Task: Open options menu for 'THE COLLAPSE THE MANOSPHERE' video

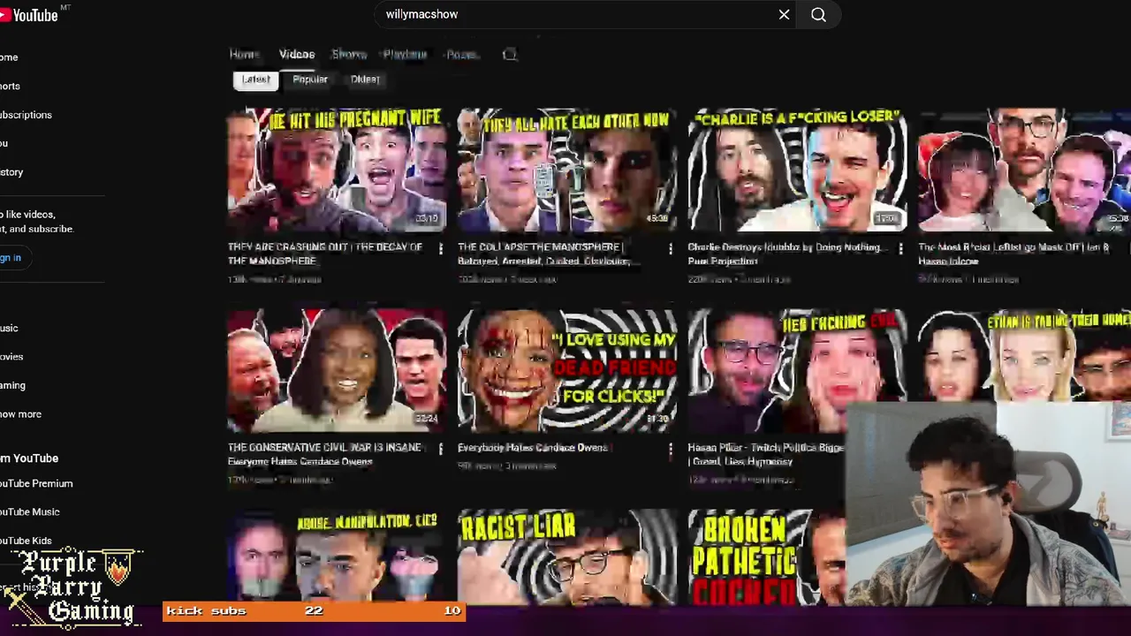Action: (x=671, y=249)
